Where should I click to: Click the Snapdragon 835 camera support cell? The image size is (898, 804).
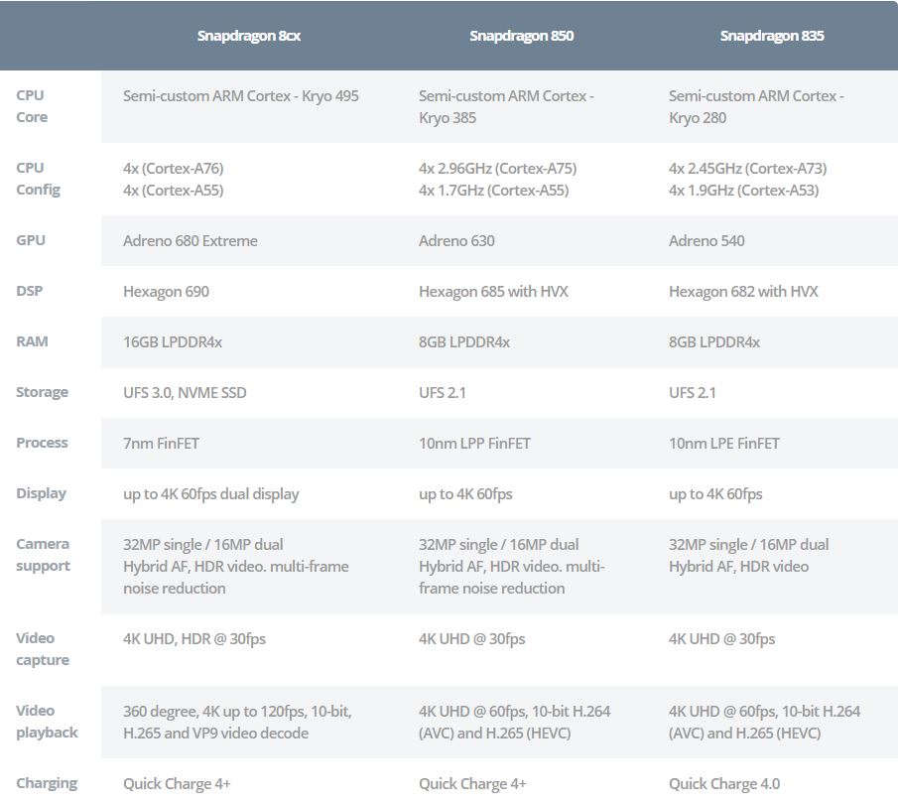coord(748,555)
